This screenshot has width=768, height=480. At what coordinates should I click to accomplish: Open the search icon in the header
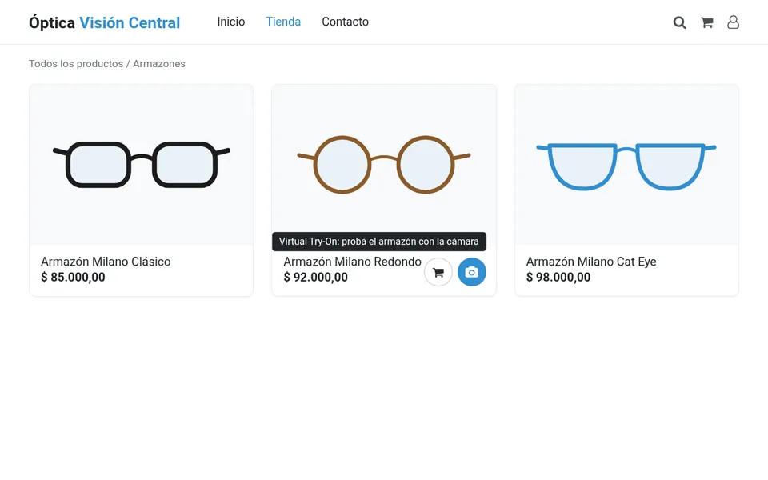679,22
